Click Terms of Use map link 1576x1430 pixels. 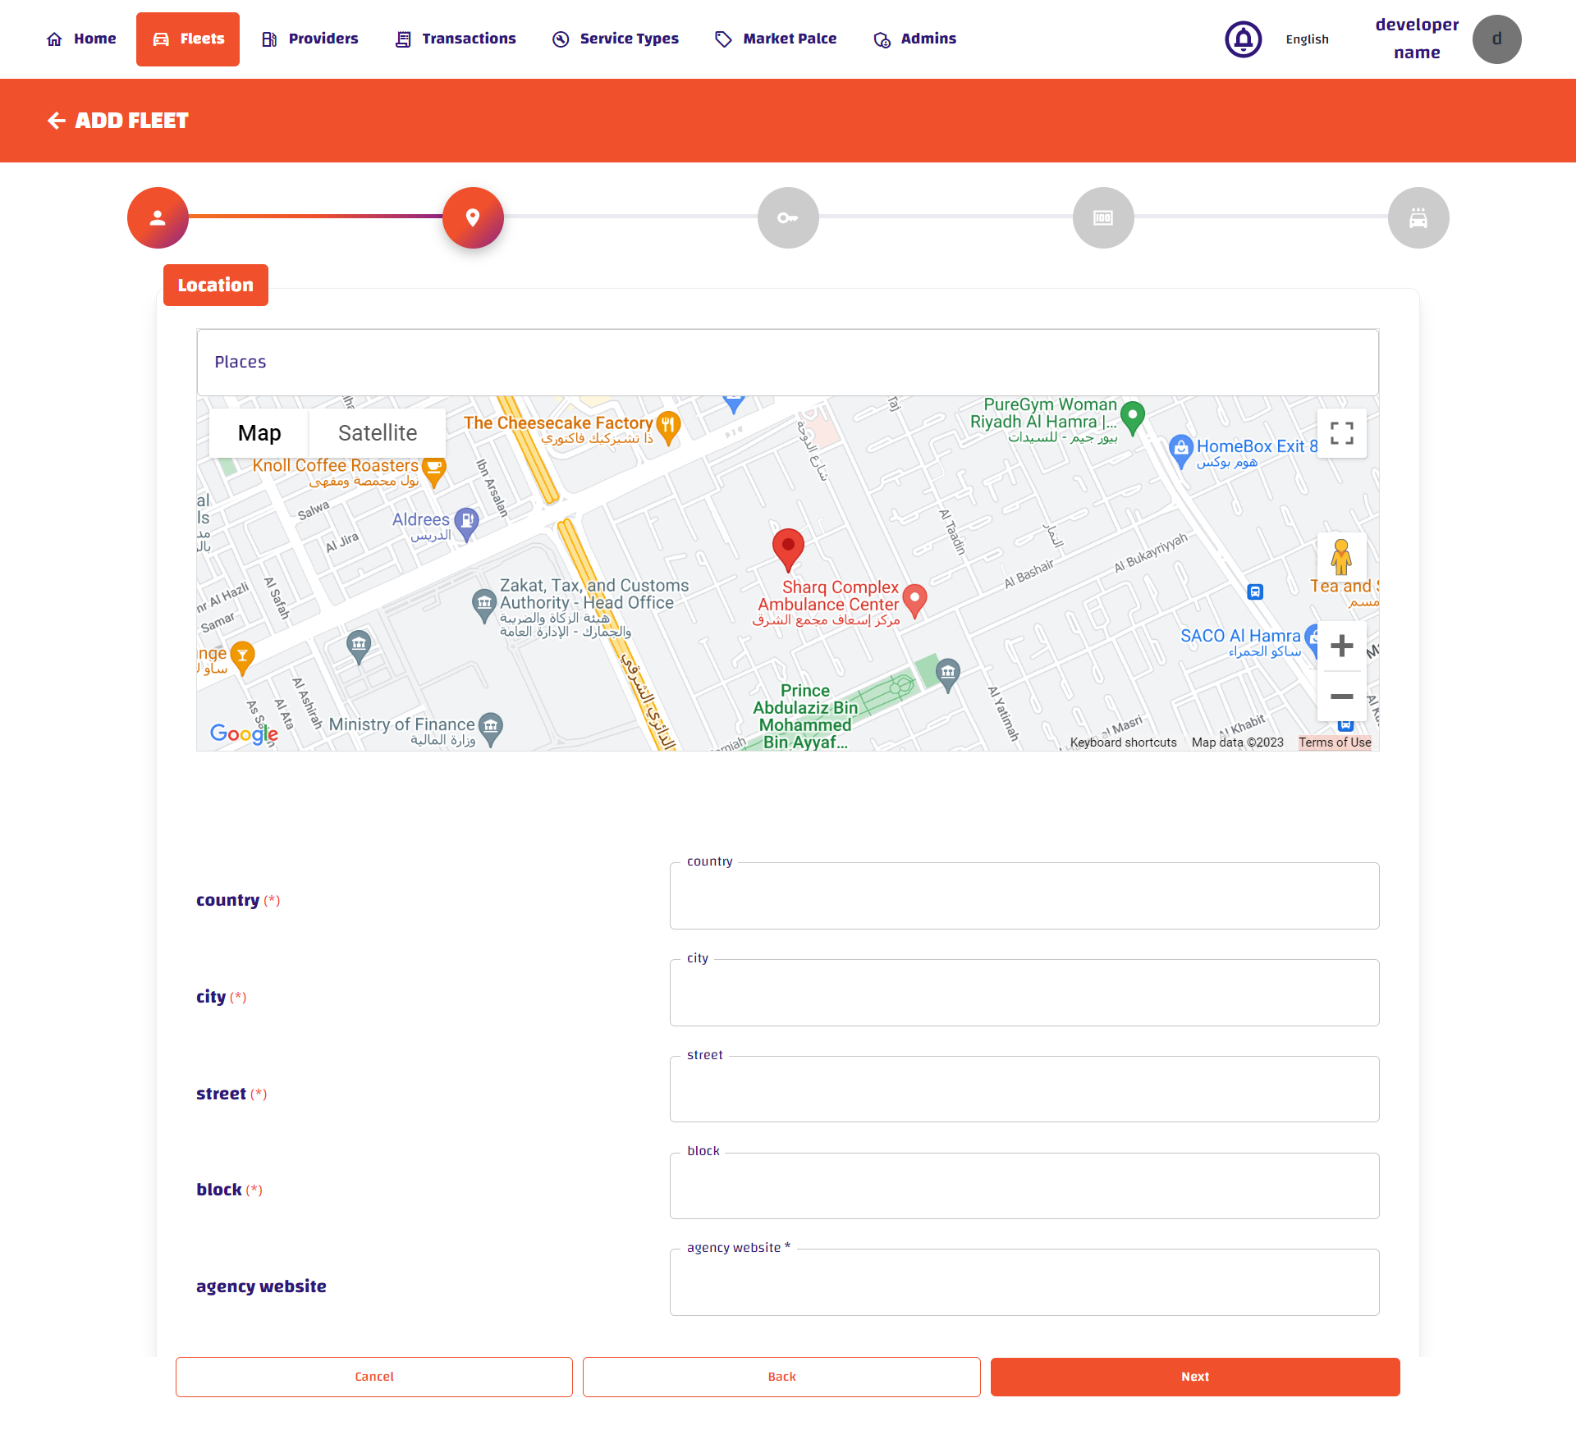[x=1335, y=742]
